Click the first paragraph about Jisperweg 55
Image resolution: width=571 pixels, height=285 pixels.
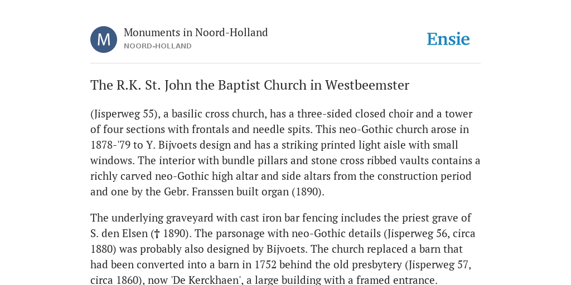pos(285,153)
